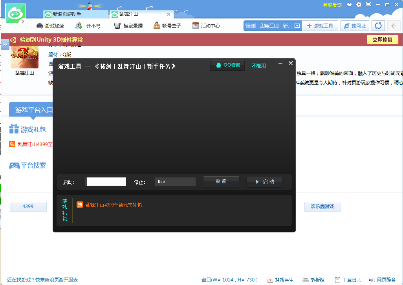The height and width of the screenshot is (285, 403).
Task: Click the 启动 hotkey input field
Action: 106,181
